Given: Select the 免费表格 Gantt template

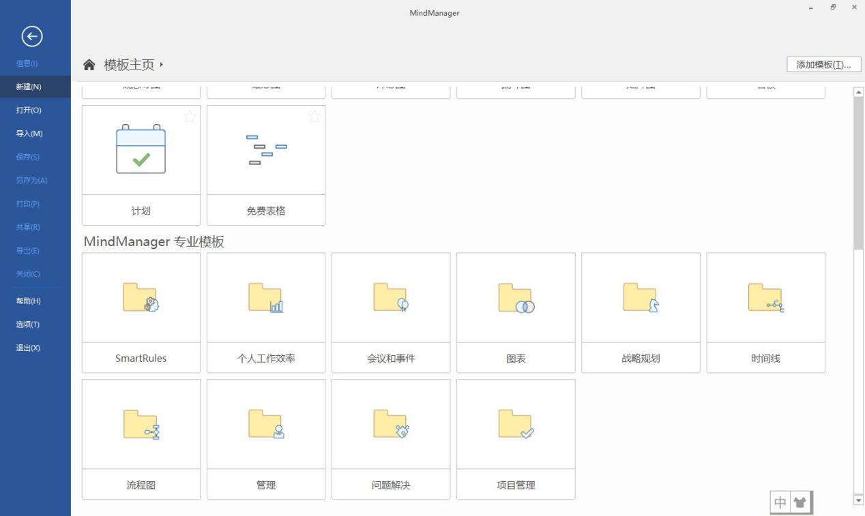Looking at the screenshot, I should [265, 164].
